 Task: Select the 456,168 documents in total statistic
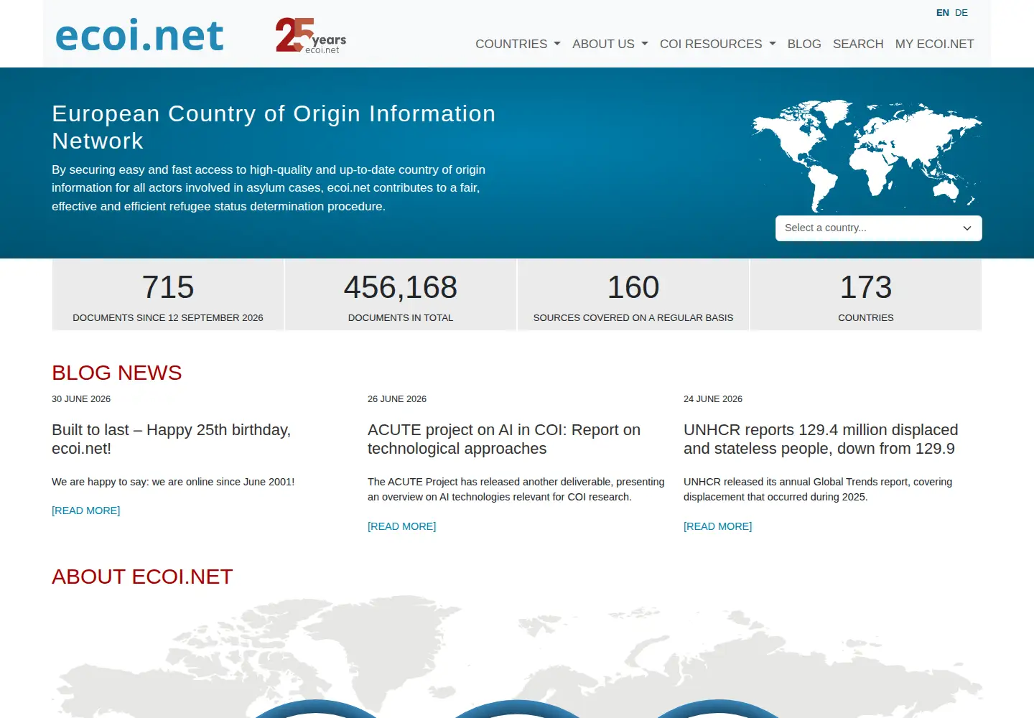(x=401, y=295)
